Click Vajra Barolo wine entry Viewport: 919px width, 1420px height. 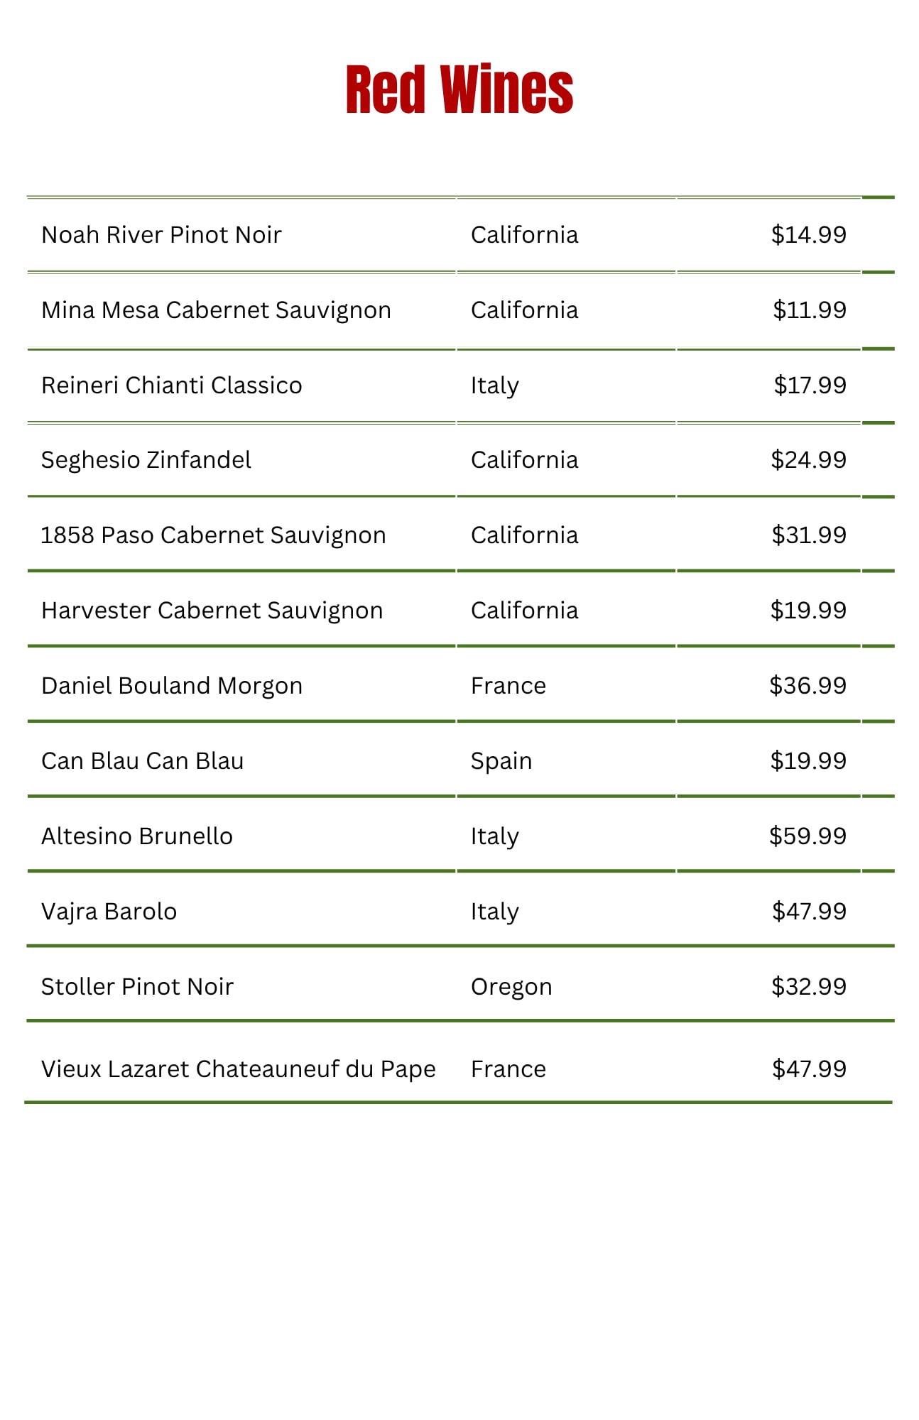(109, 912)
